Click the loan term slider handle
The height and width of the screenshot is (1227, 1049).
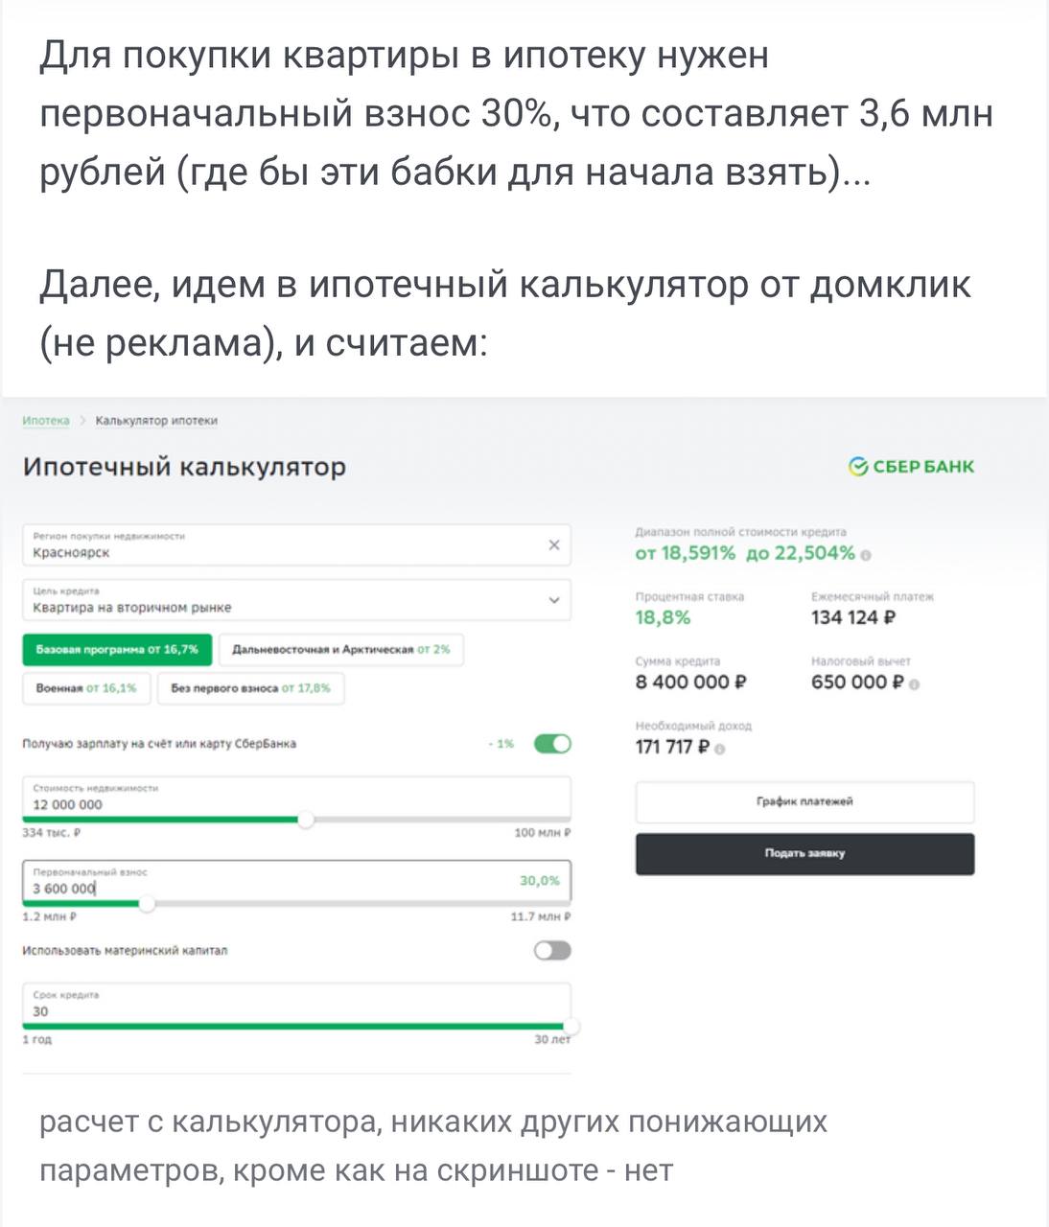point(571,1027)
